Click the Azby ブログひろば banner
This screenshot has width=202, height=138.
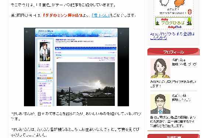(174, 21)
